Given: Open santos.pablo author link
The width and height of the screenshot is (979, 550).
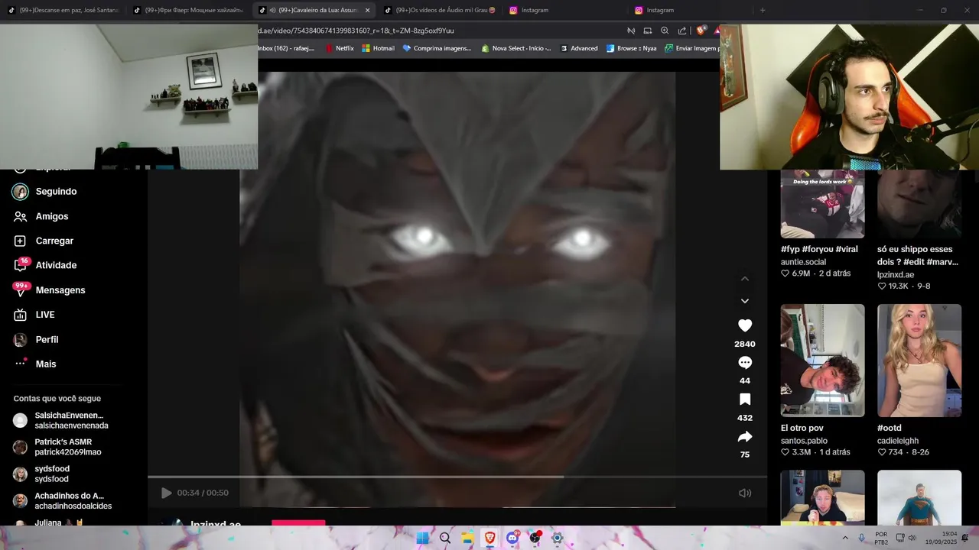Looking at the screenshot, I should [804, 441].
